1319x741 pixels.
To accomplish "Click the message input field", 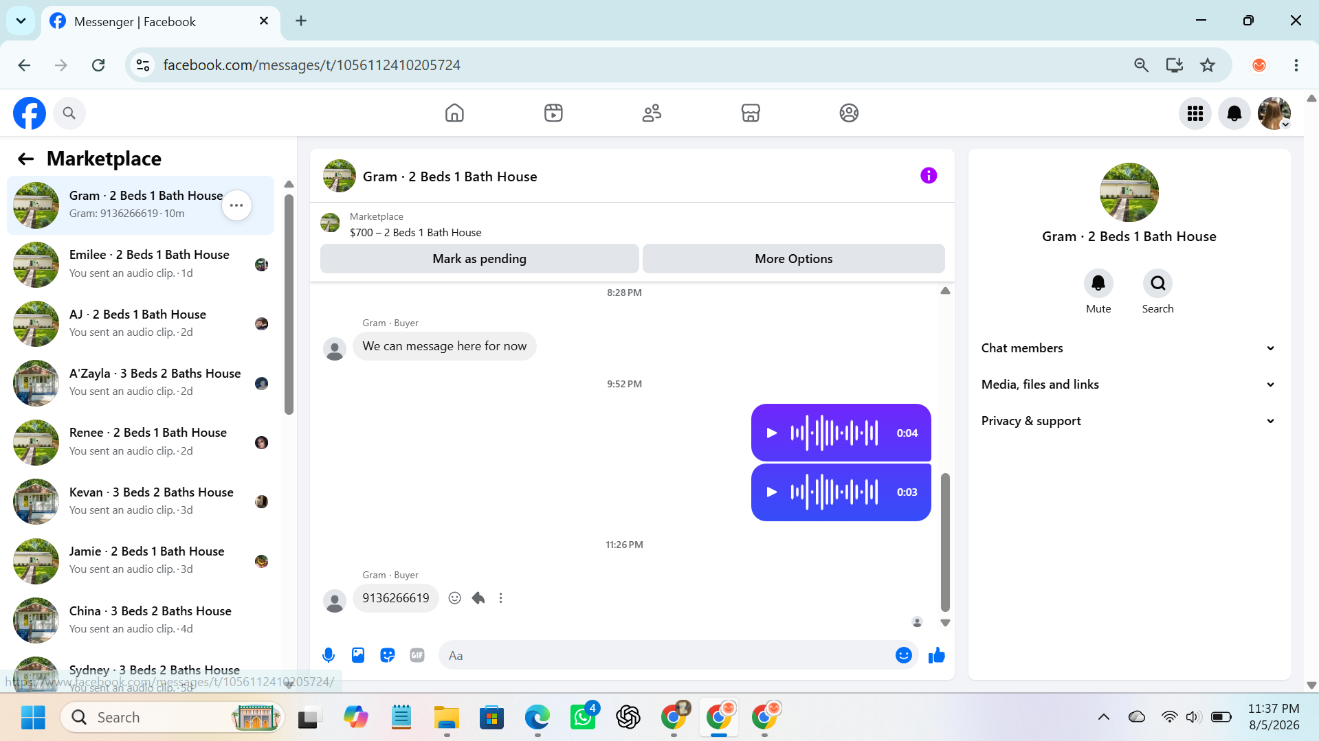I will coord(667,655).
